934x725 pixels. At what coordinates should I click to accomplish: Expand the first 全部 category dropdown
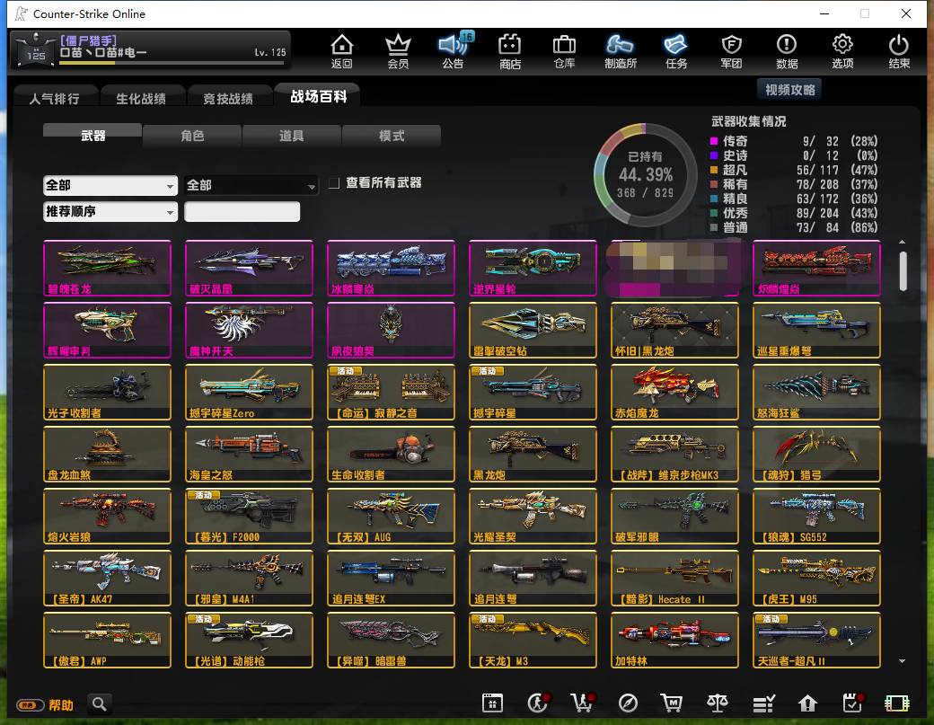pos(110,185)
